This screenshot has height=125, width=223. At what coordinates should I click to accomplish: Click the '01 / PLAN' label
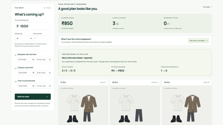[x=47, y=8]
